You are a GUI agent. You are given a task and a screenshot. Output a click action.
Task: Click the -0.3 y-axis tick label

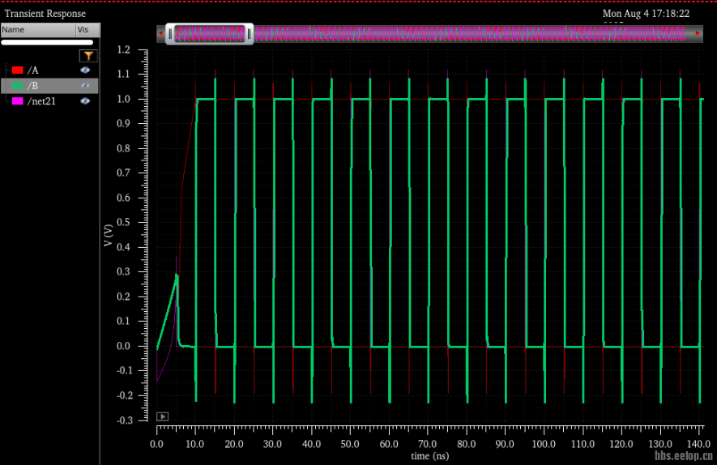(x=123, y=420)
